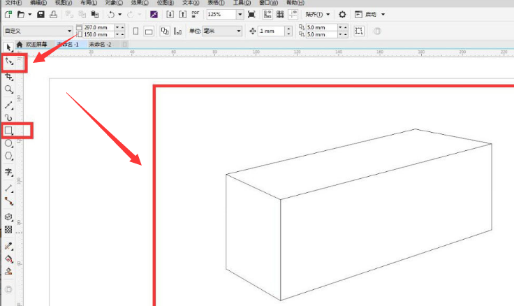
Task: Open the zoom level 125% dropdown
Action: point(240,15)
